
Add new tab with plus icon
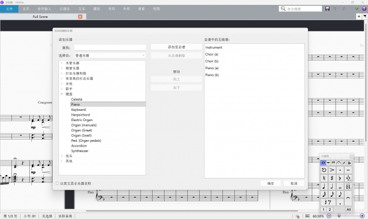[x=359, y=17]
